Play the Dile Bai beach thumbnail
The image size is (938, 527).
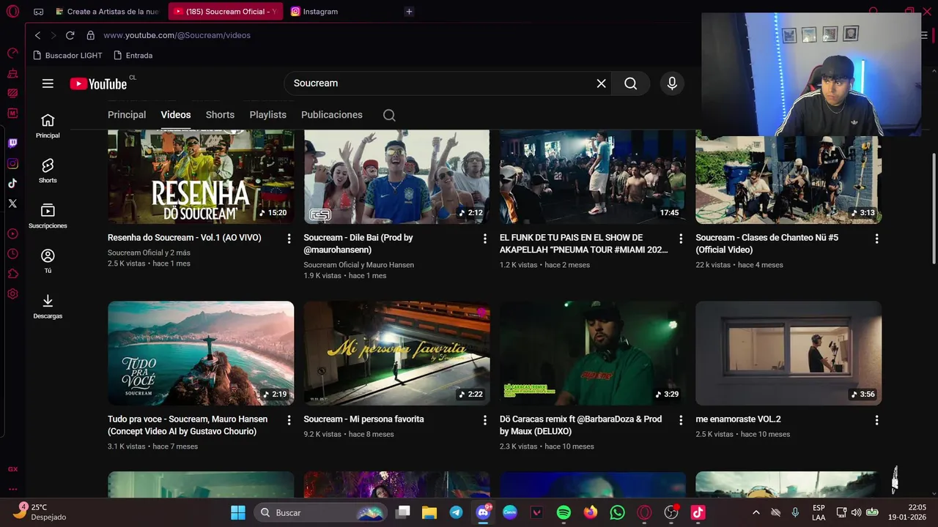[x=396, y=176]
